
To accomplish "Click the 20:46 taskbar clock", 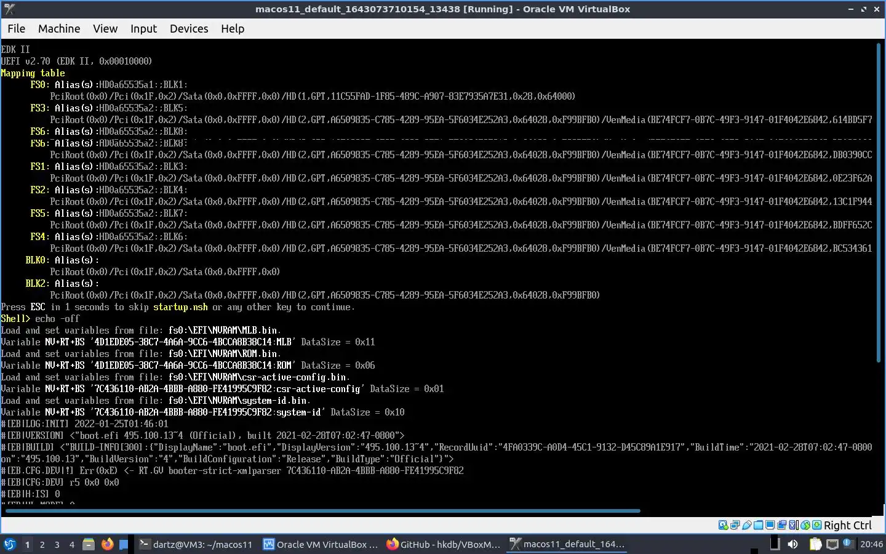I will (x=871, y=544).
